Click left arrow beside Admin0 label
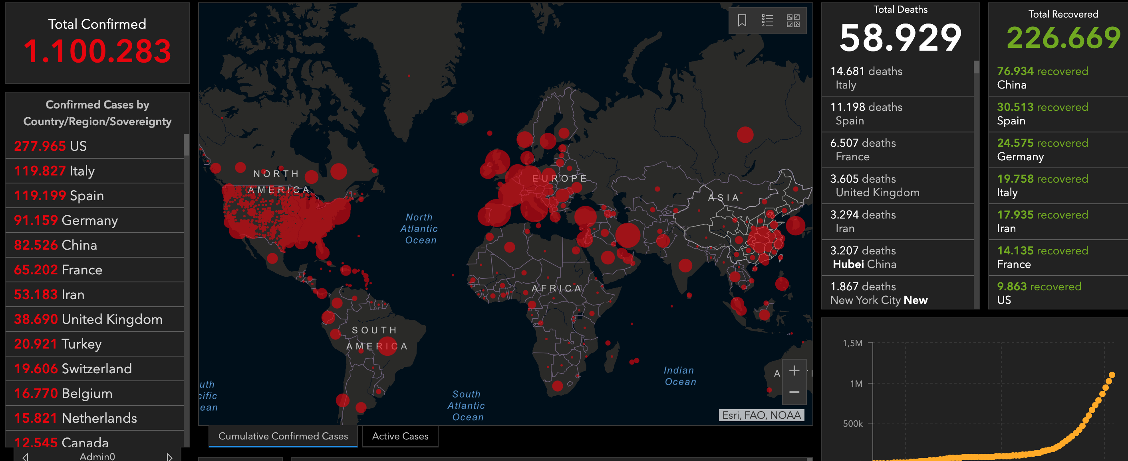This screenshot has height=461, width=1128. click(26, 457)
